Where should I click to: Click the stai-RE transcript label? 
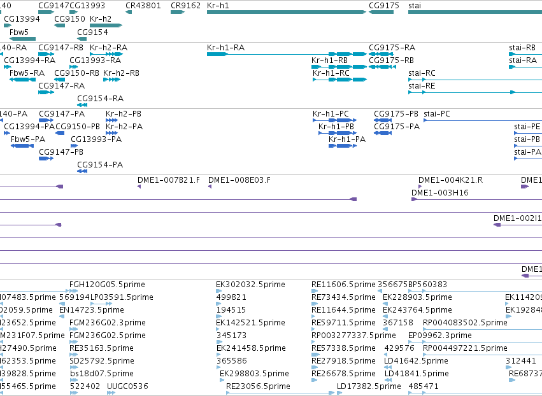tap(422, 86)
